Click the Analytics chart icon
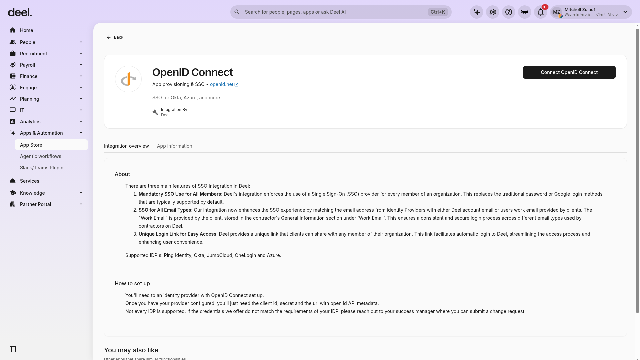The image size is (640, 360). (13, 122)
